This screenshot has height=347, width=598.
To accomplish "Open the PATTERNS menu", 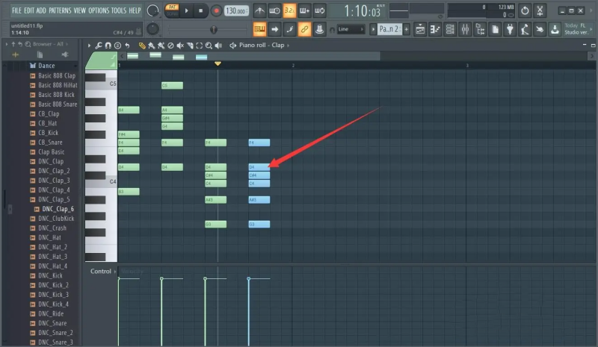I will click(x=60, y=10).
